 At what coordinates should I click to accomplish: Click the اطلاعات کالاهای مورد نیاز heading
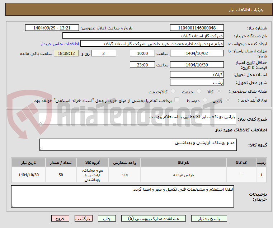click(x=241, y=130)
